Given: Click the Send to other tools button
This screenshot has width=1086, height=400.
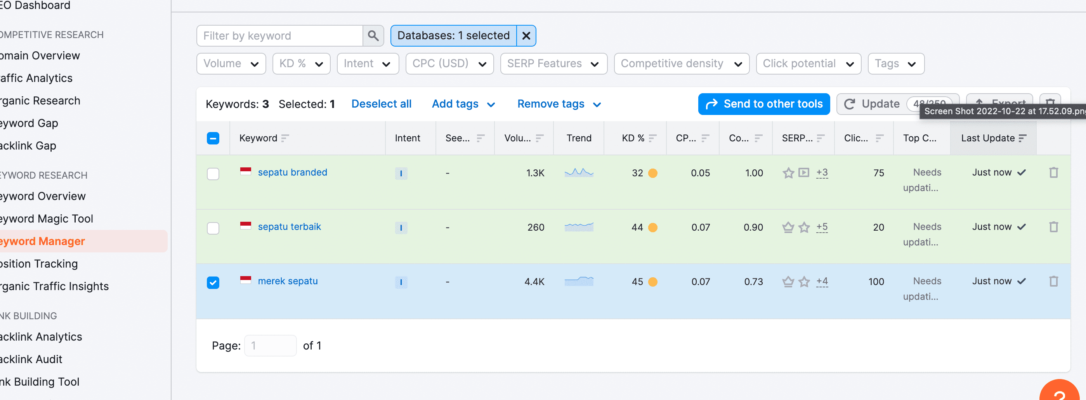Looking at the screenshot, I should pyautogui.click(x=763, y=104).
